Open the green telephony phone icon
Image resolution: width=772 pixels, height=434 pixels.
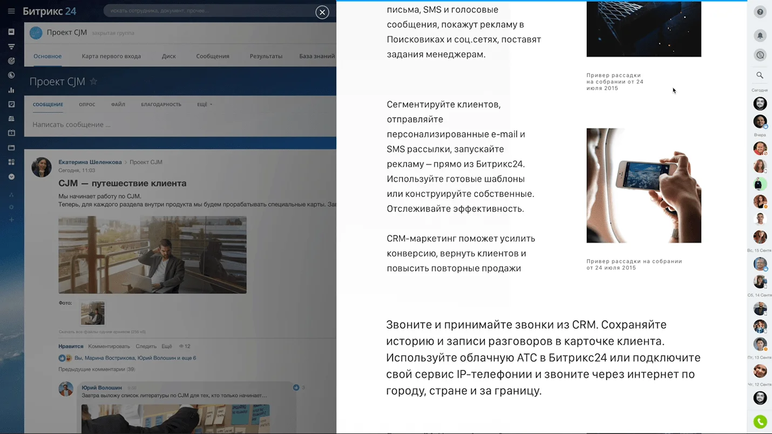point(760,422)
